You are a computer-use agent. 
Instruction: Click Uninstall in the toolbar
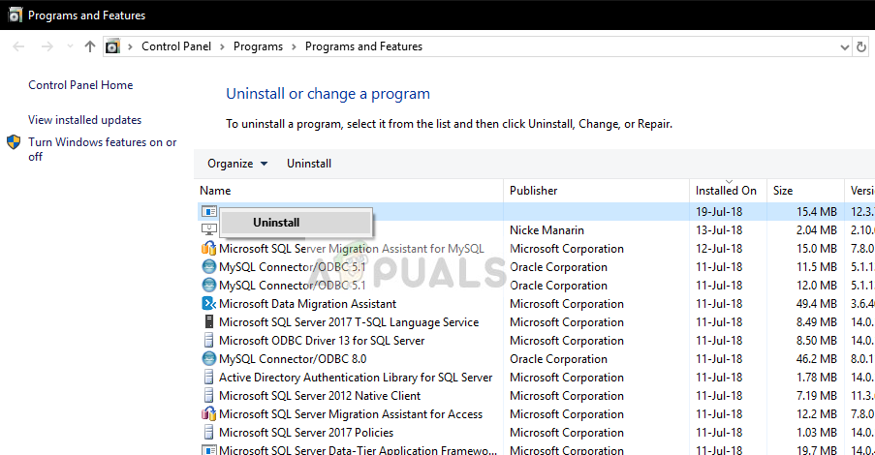pyautogui.click(x=309, y=164)
